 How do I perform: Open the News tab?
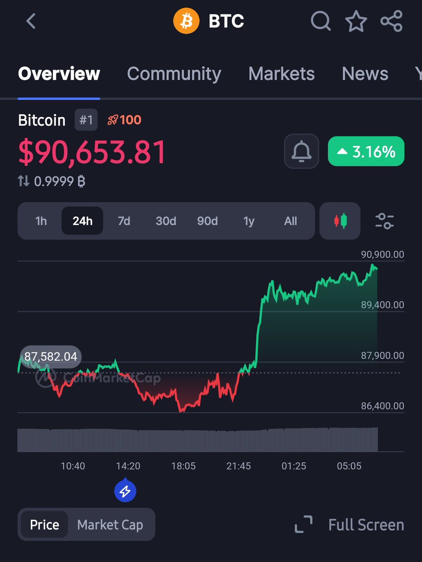[x=365, y=74]
